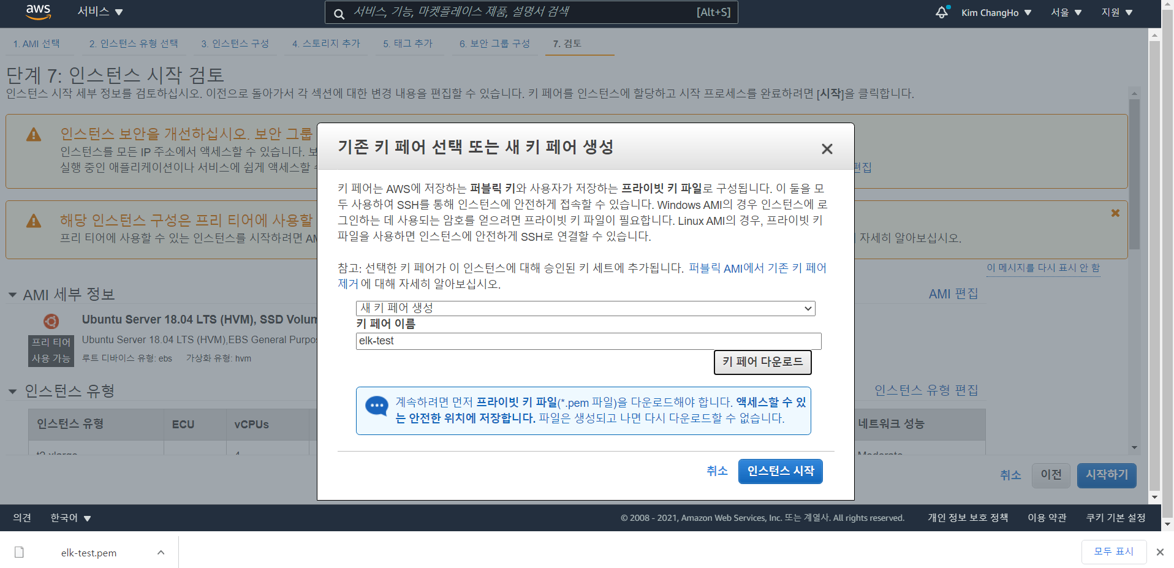Click the 인스턴스 시작 button

point(781,471)
